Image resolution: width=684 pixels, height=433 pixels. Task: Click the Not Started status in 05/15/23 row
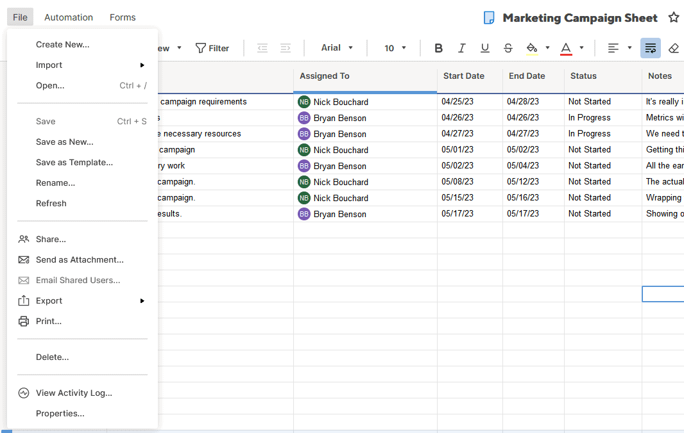pyautogui.click(x=603, y=198)
